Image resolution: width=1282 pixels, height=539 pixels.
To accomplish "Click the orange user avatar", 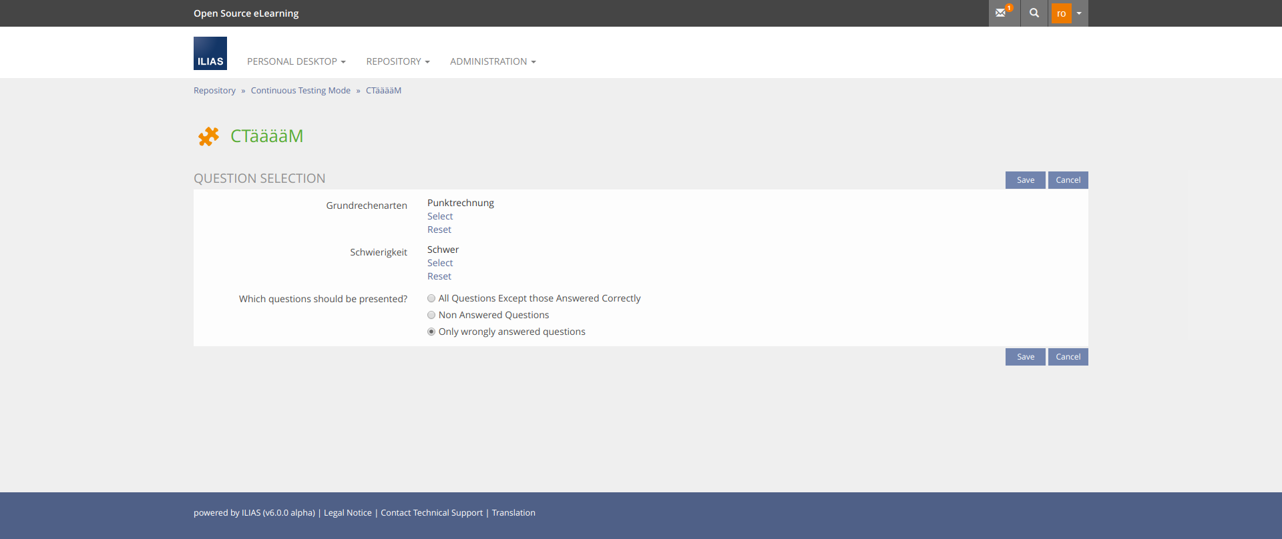I will point(1061,13).
